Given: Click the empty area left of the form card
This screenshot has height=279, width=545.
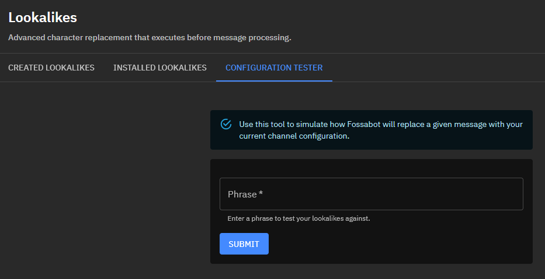Looking at the screenshot, I should coord(105,186).
